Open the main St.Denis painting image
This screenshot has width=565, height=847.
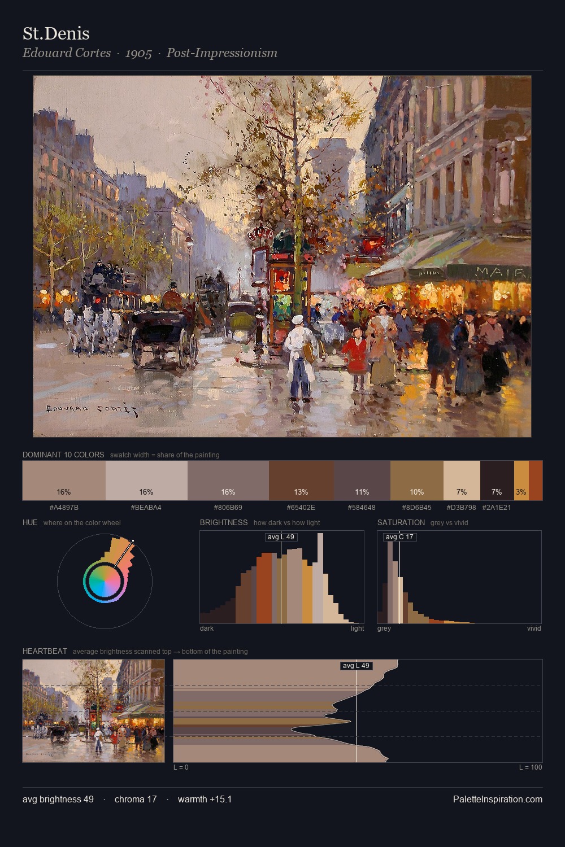click(x=282, y=256)
